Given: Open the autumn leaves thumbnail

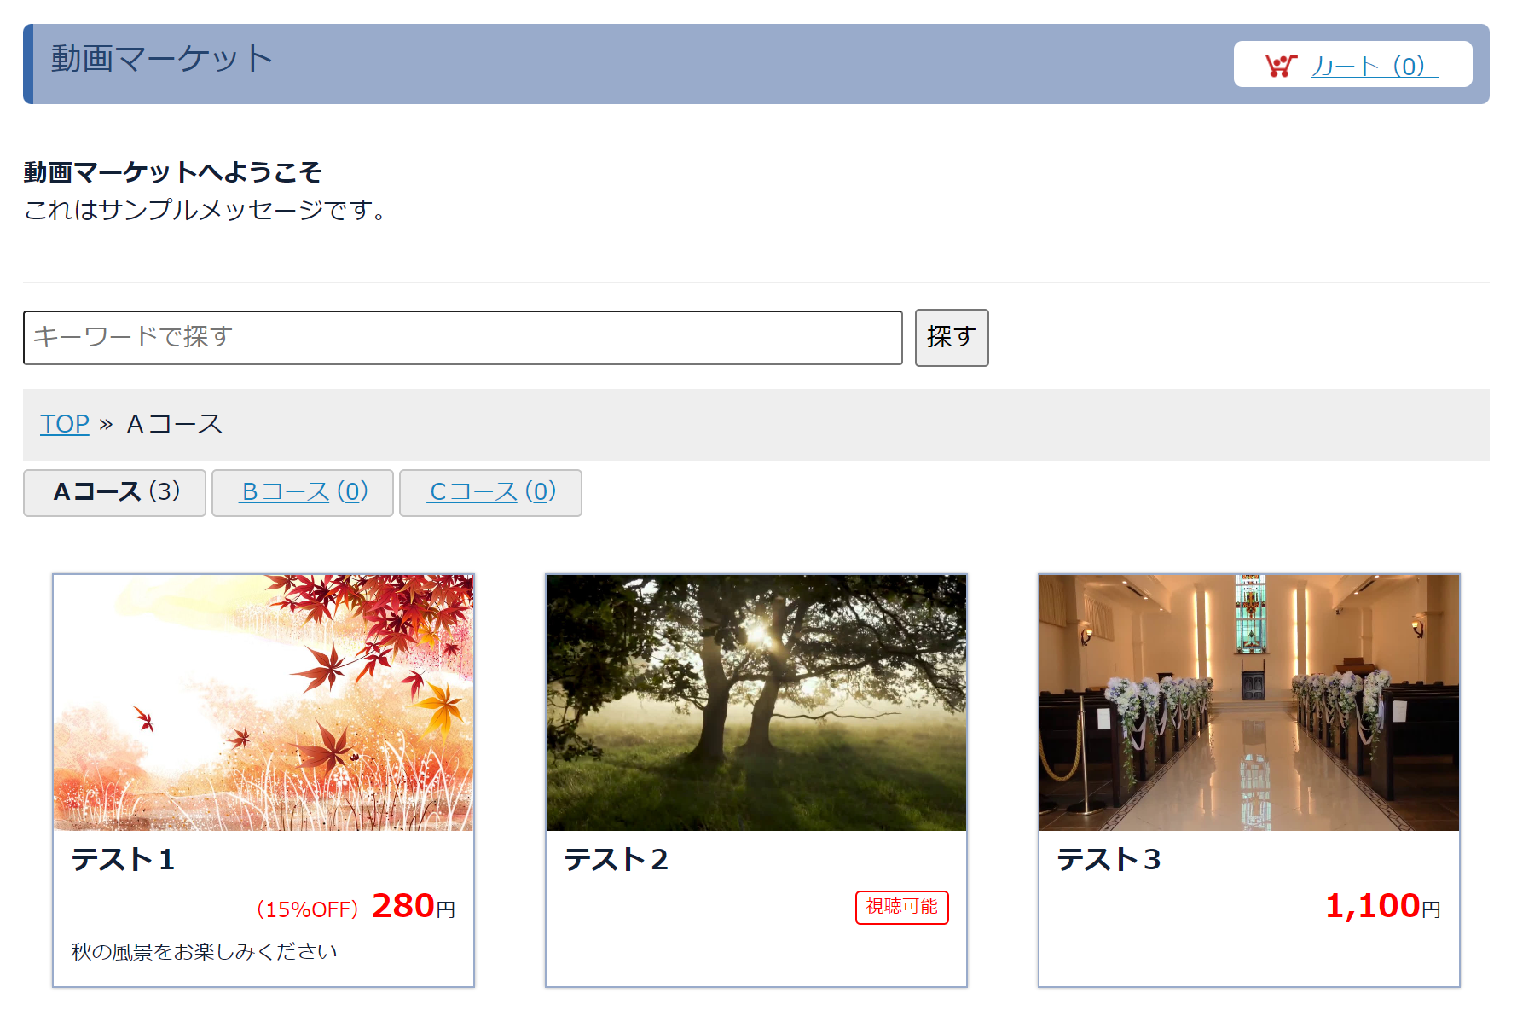Looking at the screenshot, I should click(263, 703).
